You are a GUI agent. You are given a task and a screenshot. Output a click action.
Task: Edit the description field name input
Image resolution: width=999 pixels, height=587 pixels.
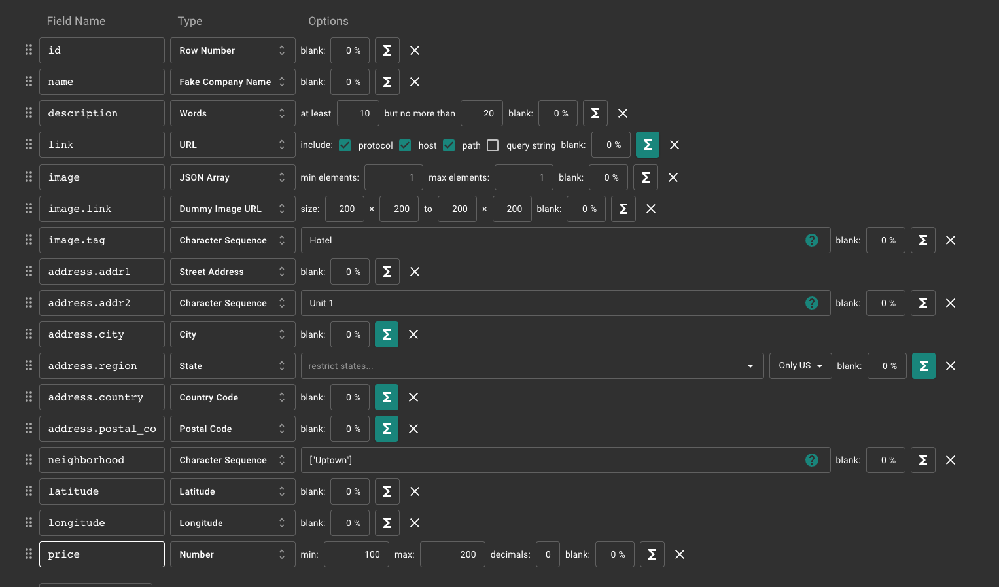pyautogui.click(x=102, y=113)
